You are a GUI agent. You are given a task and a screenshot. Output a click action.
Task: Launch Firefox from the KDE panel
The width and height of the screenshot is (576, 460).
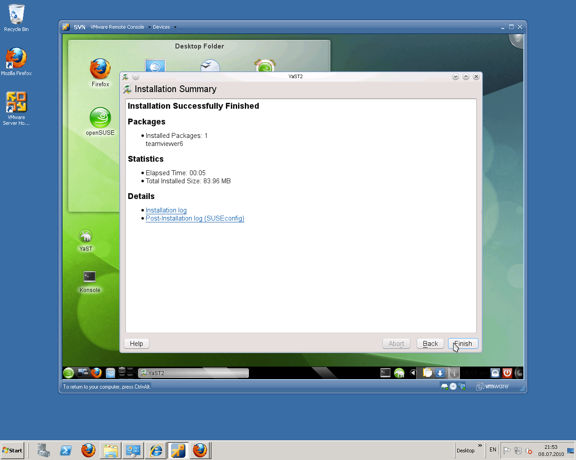[96, 373]
